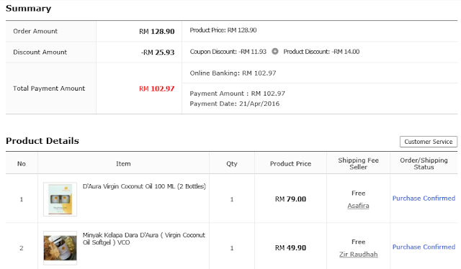Click the Shipping Fee Seller column header
461x269 pixels.
(358, 163)
